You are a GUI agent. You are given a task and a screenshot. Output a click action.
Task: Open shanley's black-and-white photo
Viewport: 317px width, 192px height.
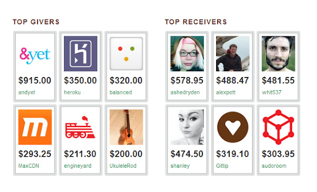(x=187, y=127)
